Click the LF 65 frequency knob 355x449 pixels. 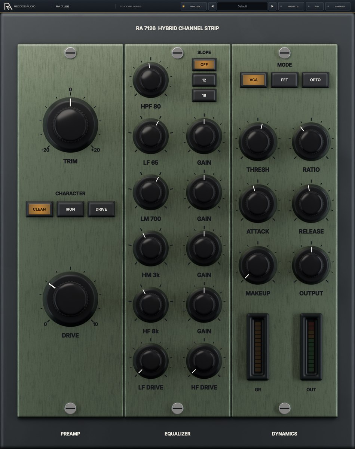151,136
